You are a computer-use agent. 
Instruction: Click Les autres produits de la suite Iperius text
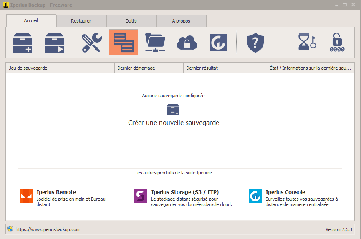coord(174,173)
